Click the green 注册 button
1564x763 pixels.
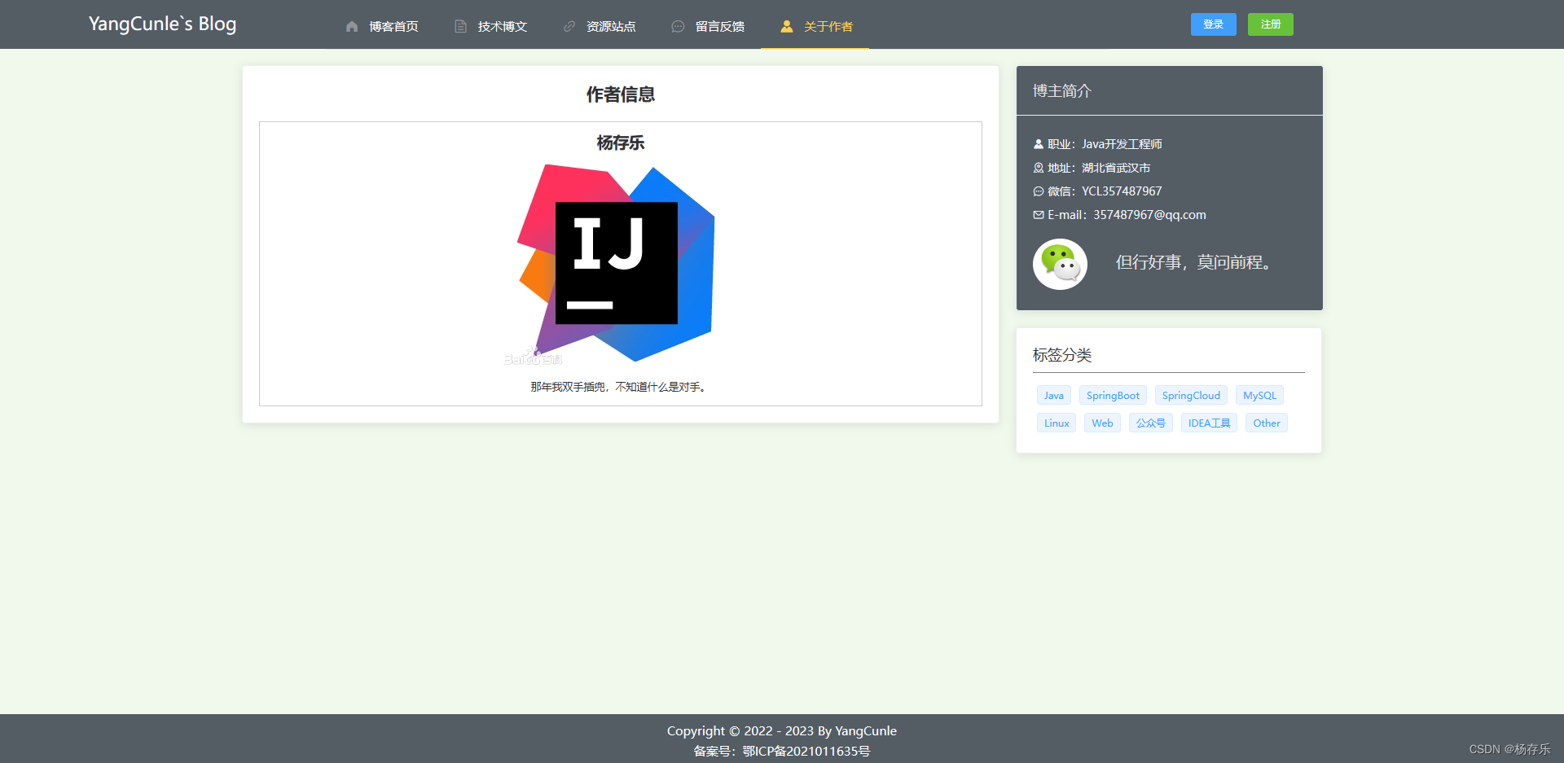click(x=1270, y=24)
